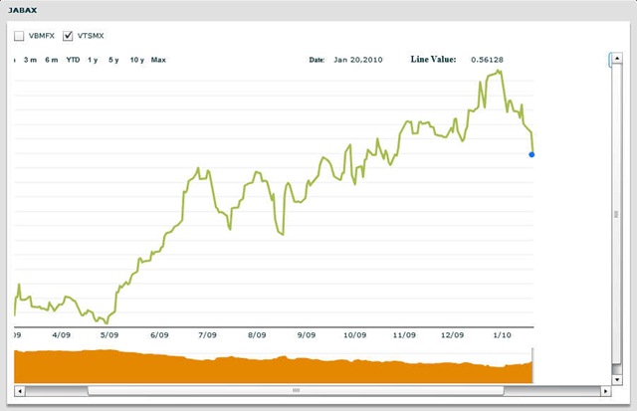This screenshot has width=637, height=411.
Task: Select the 10 y time range
Action: (x=137, y=60)
